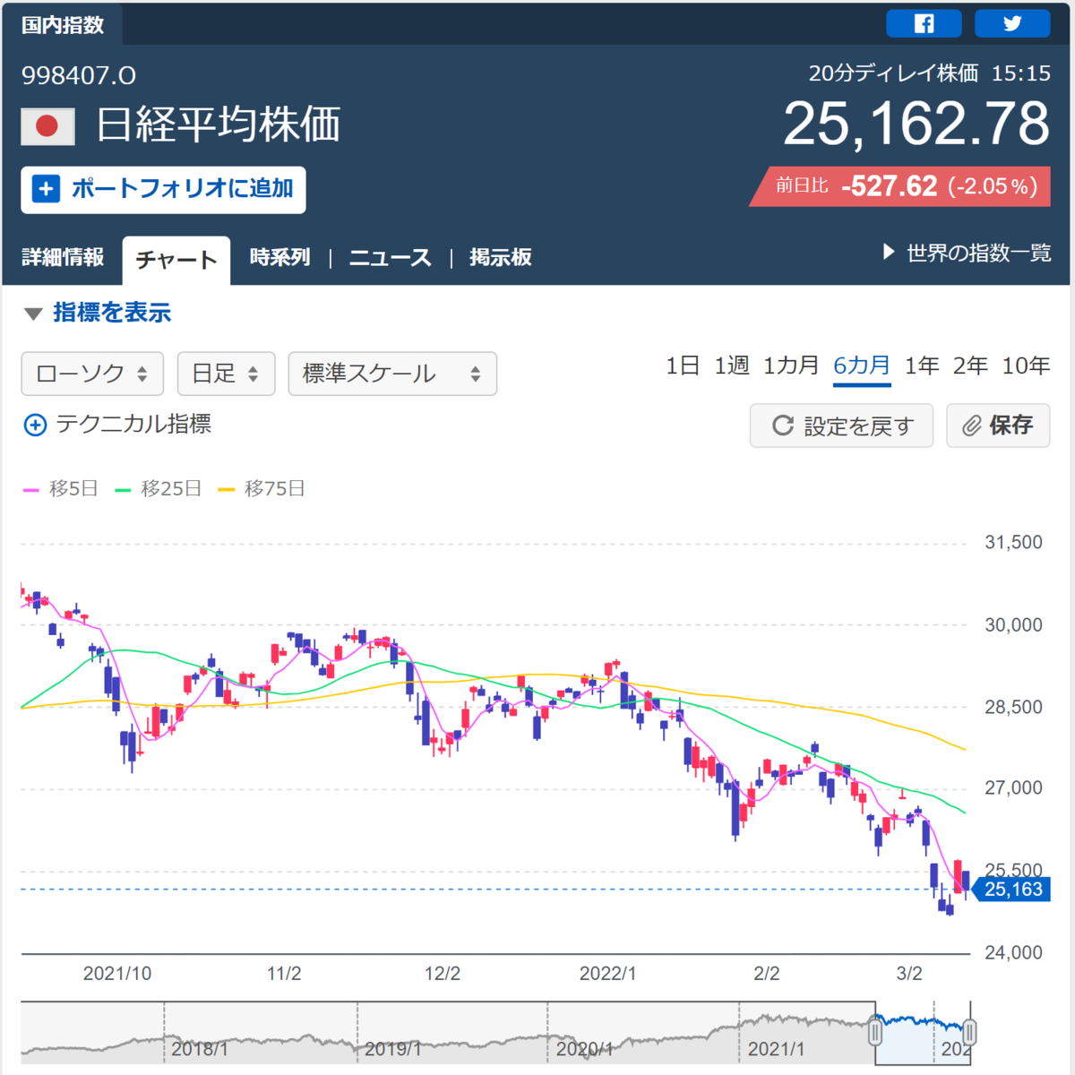Click the 2021/10 x-axis label
Screen dimensions: 1075x1075
coord(117,974)
